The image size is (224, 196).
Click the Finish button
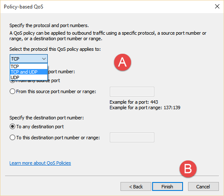(x=167, y=187)
